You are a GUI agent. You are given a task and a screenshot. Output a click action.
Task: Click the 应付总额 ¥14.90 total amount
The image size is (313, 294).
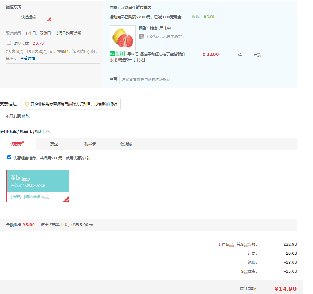[286, 289]
